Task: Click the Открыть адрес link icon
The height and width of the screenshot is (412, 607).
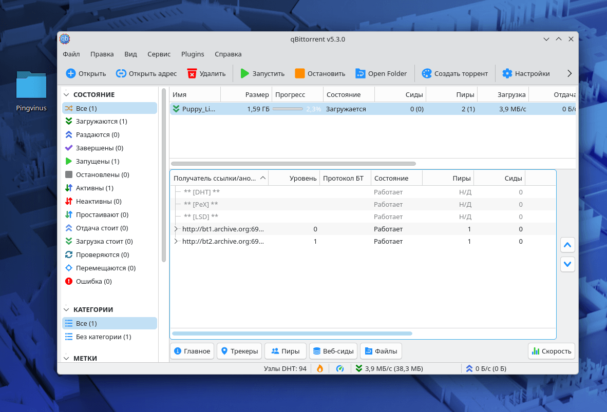Action: (121, 73)
